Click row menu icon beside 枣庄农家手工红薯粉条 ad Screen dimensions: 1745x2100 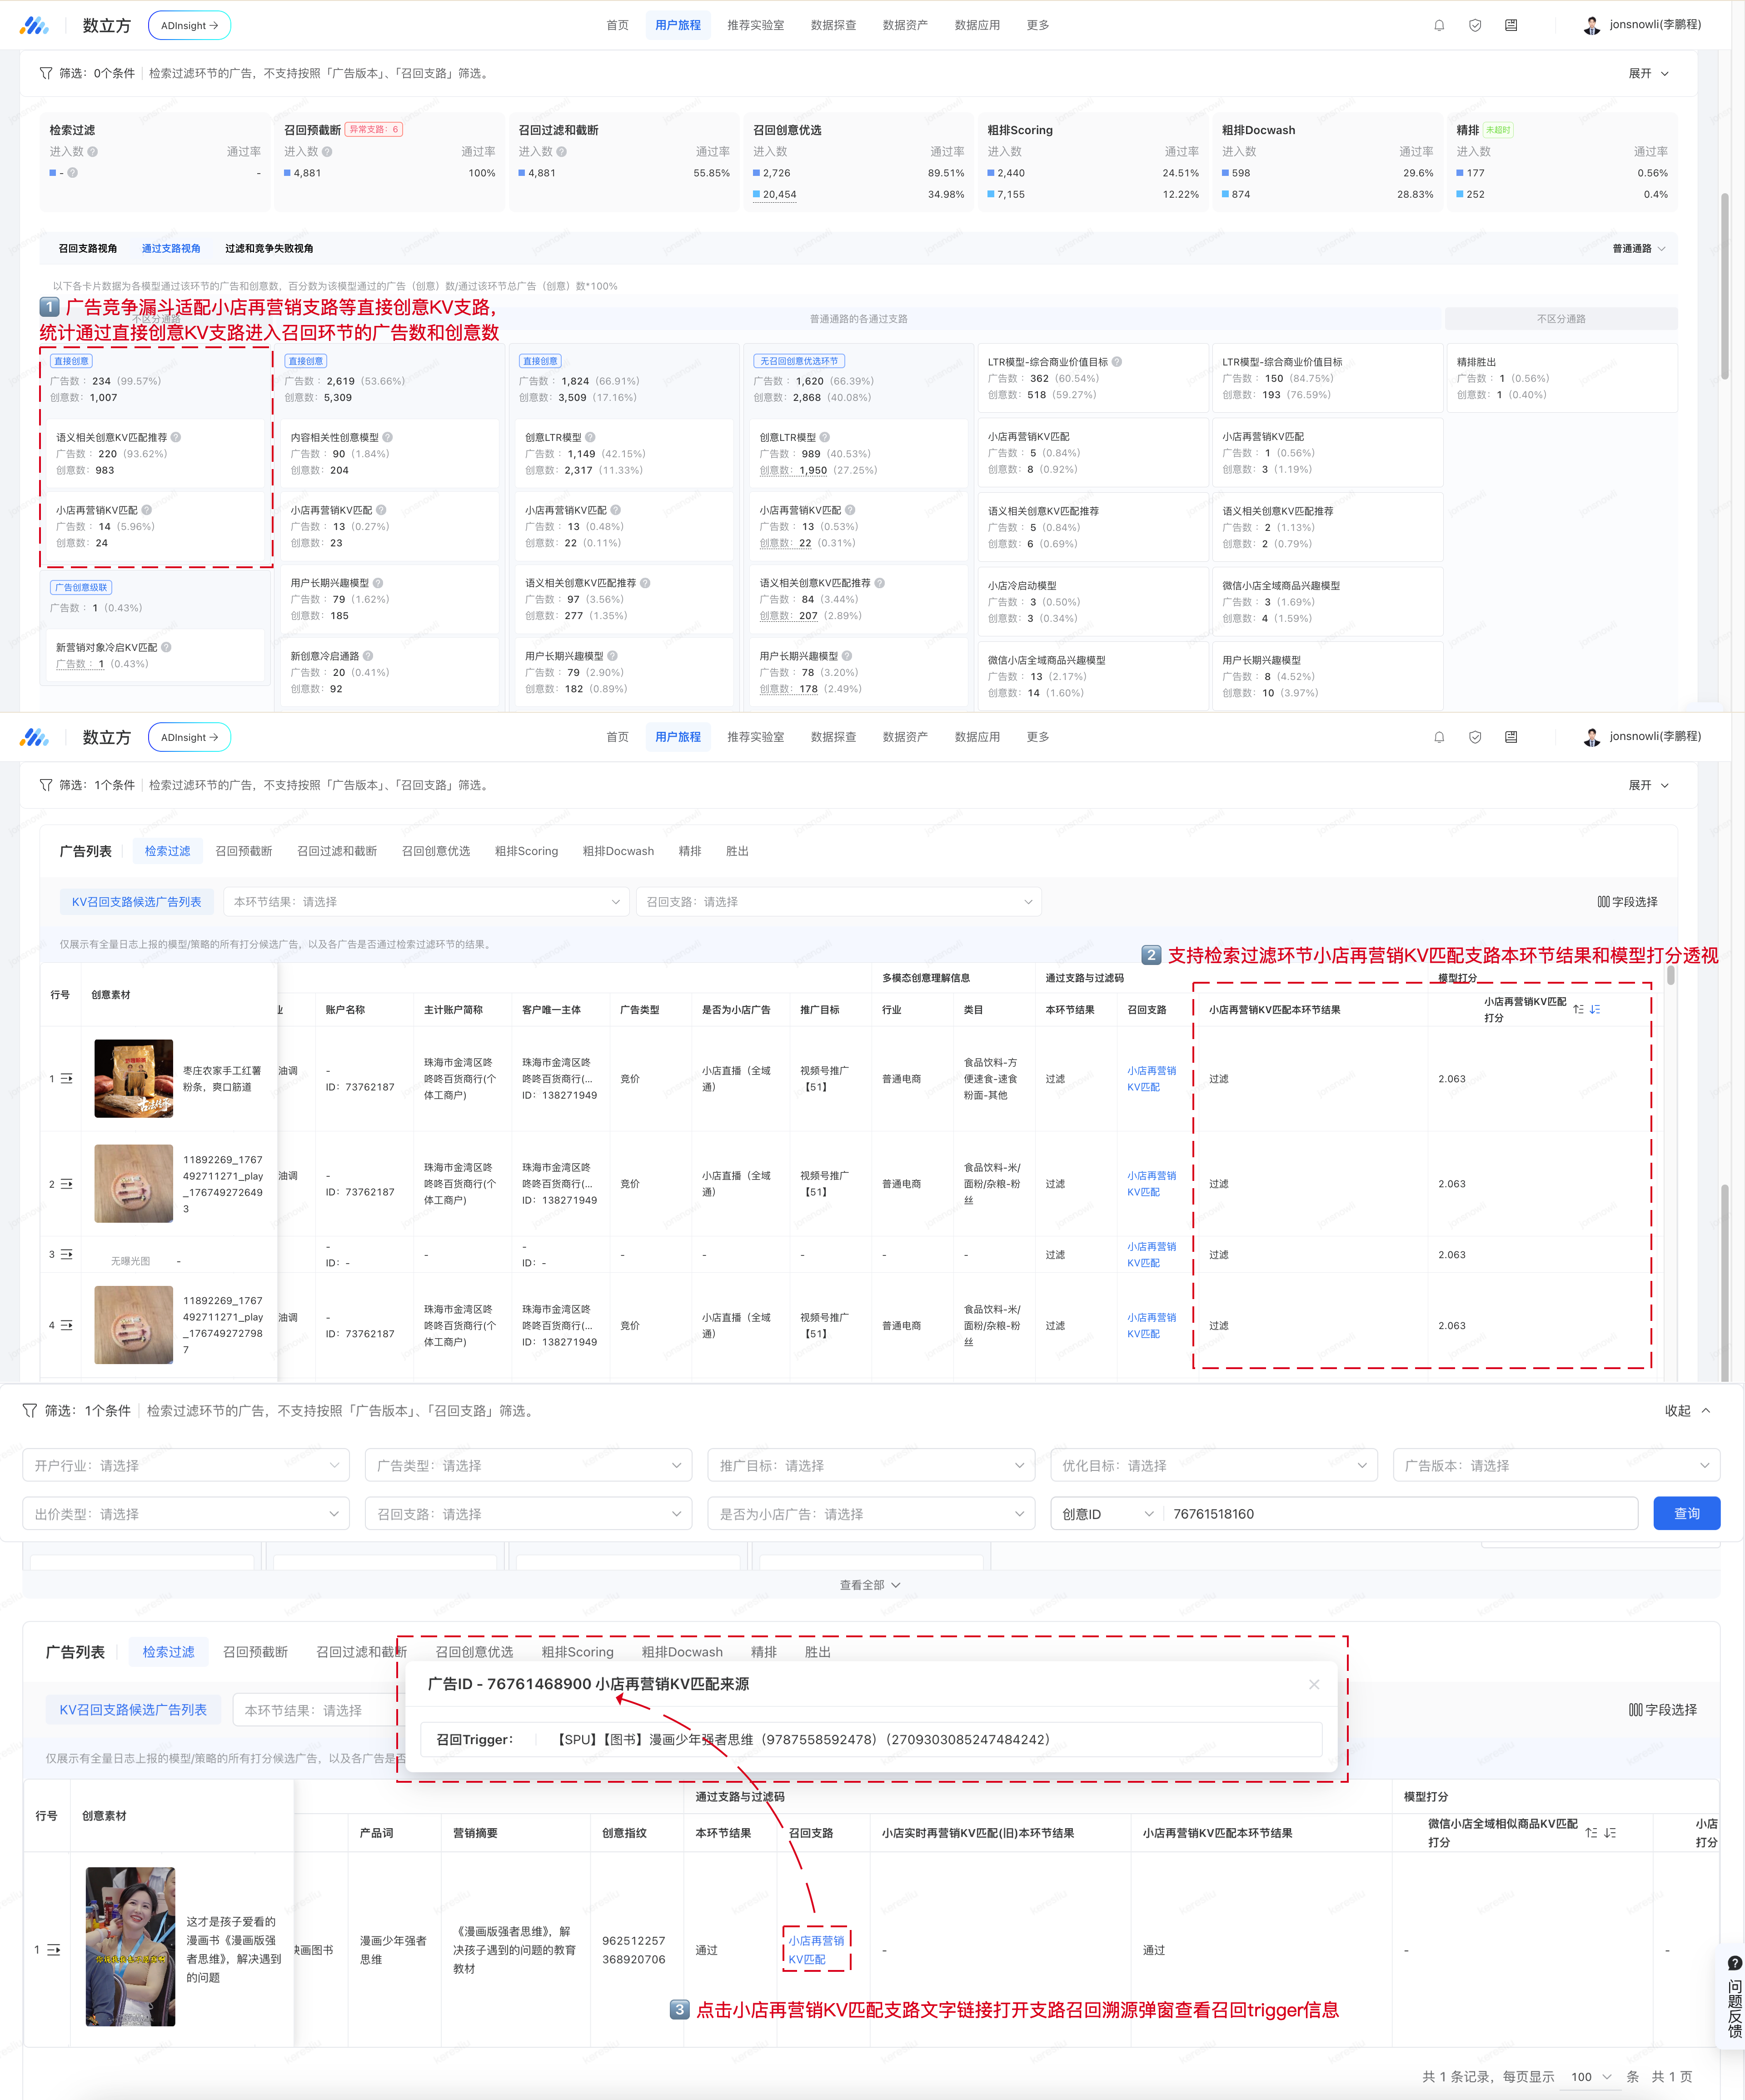tap(66, 1078)
